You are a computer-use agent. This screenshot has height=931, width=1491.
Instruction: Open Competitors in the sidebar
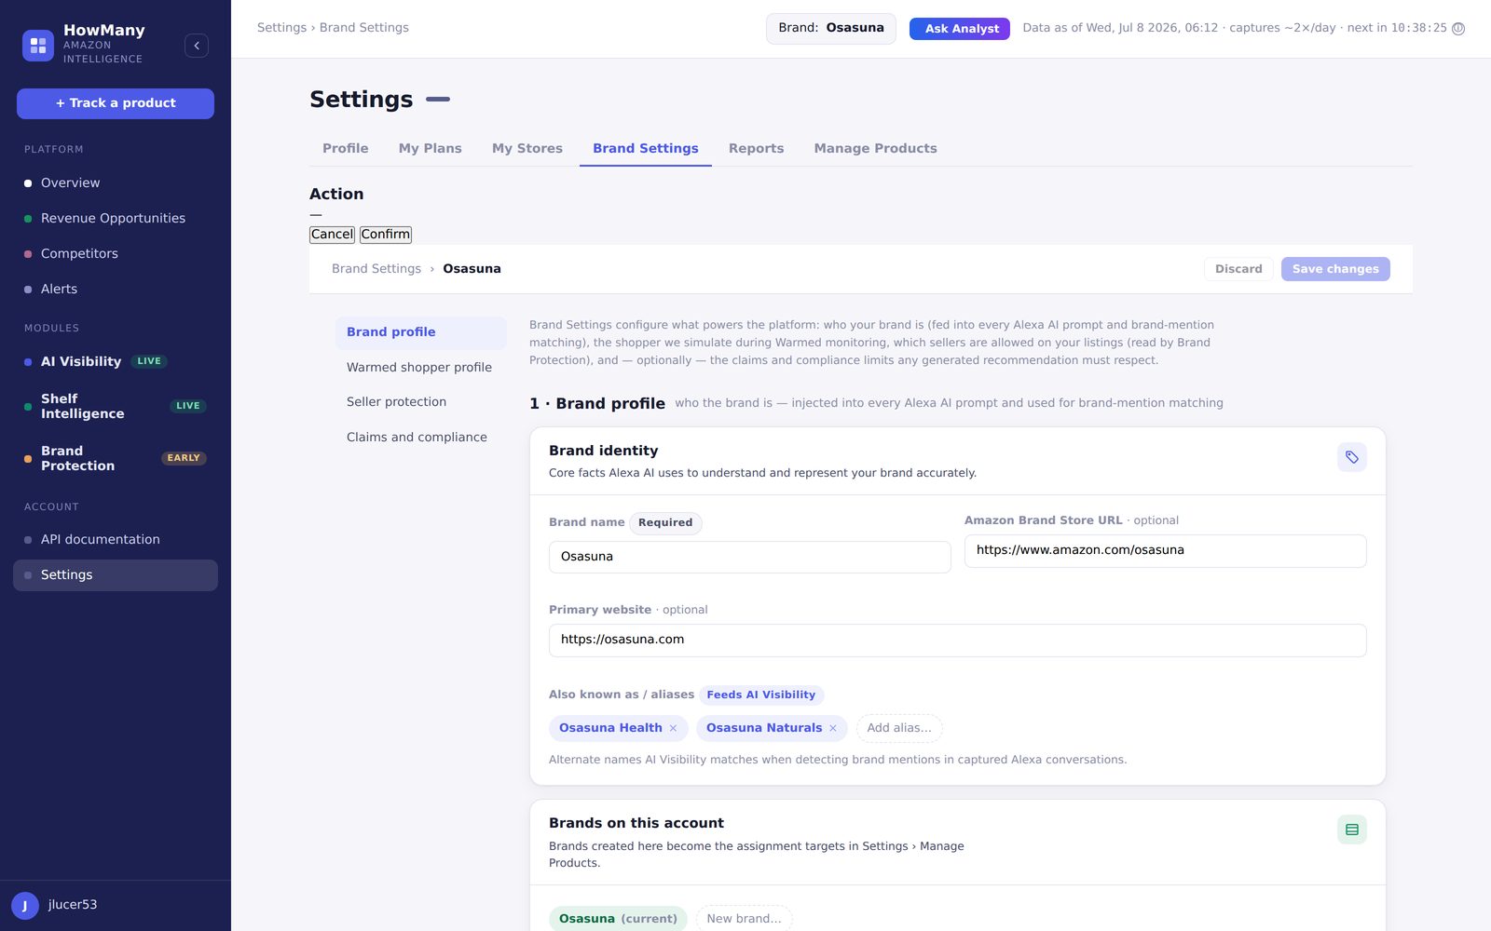[x=116, y=254]
